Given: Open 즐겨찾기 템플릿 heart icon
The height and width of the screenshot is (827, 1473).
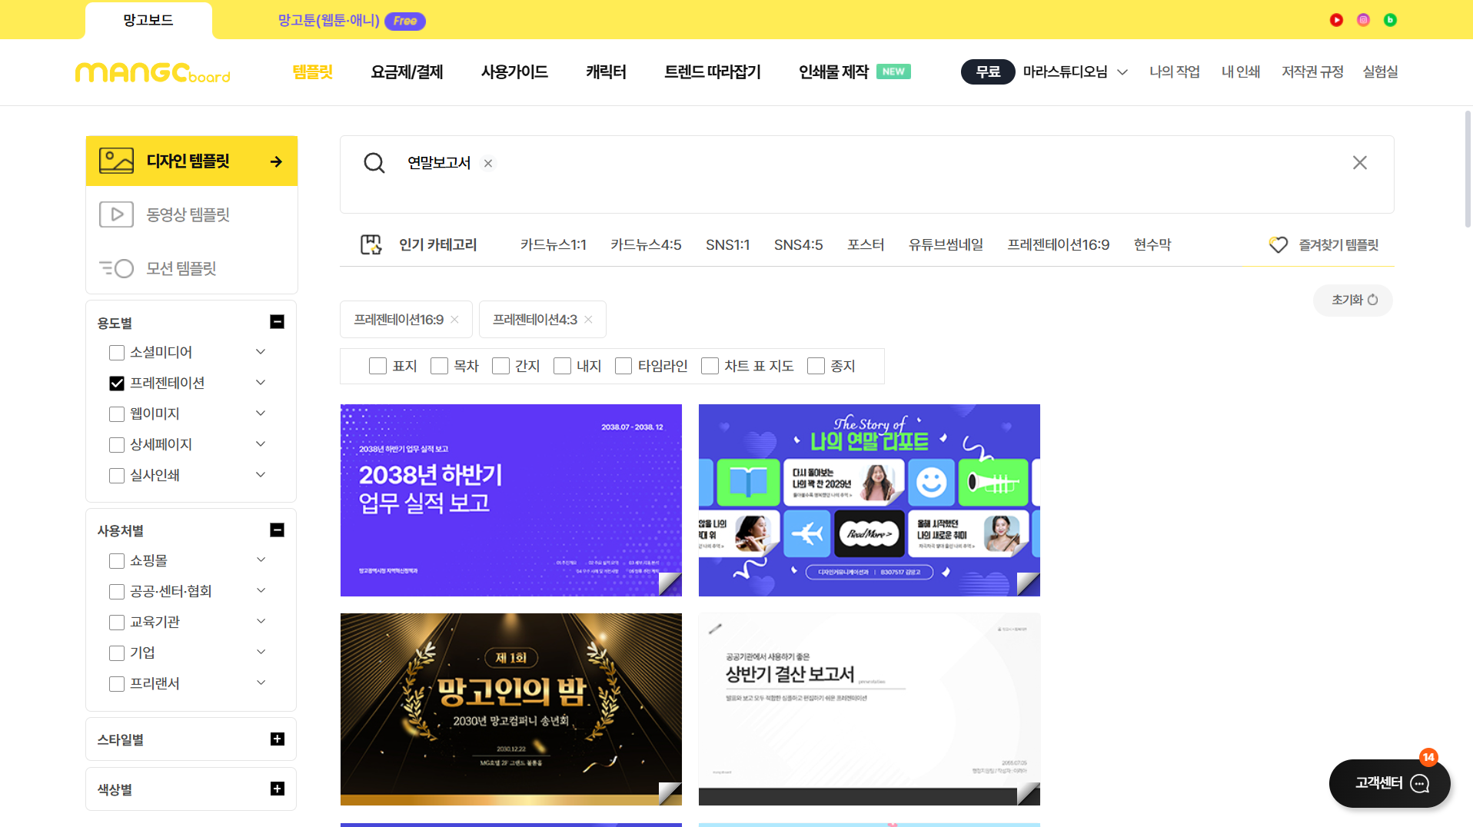Looking at the screenshot, I should 1278,245.
